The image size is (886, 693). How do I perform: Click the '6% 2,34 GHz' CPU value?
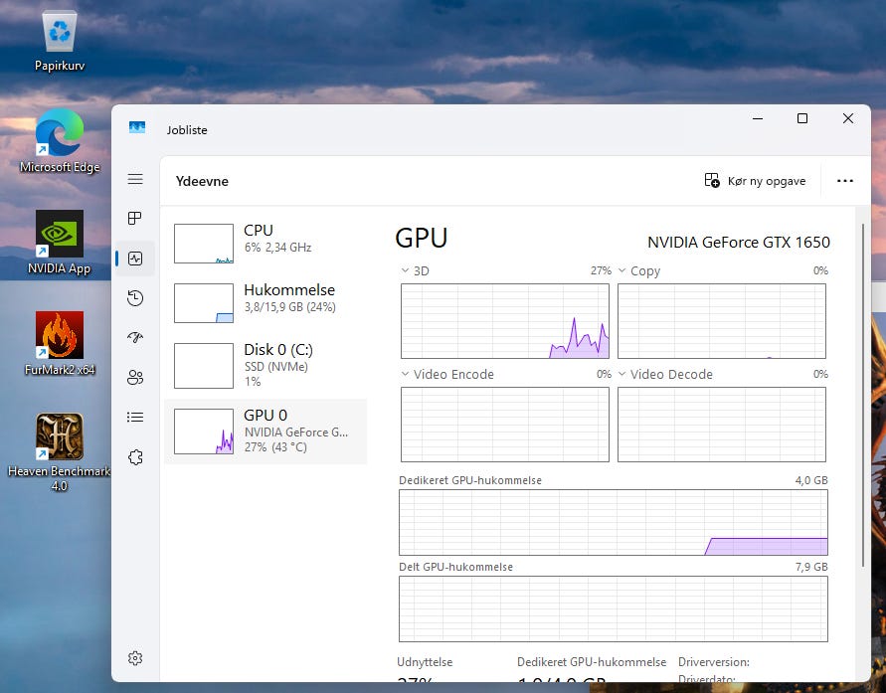(x=277, y=248)
